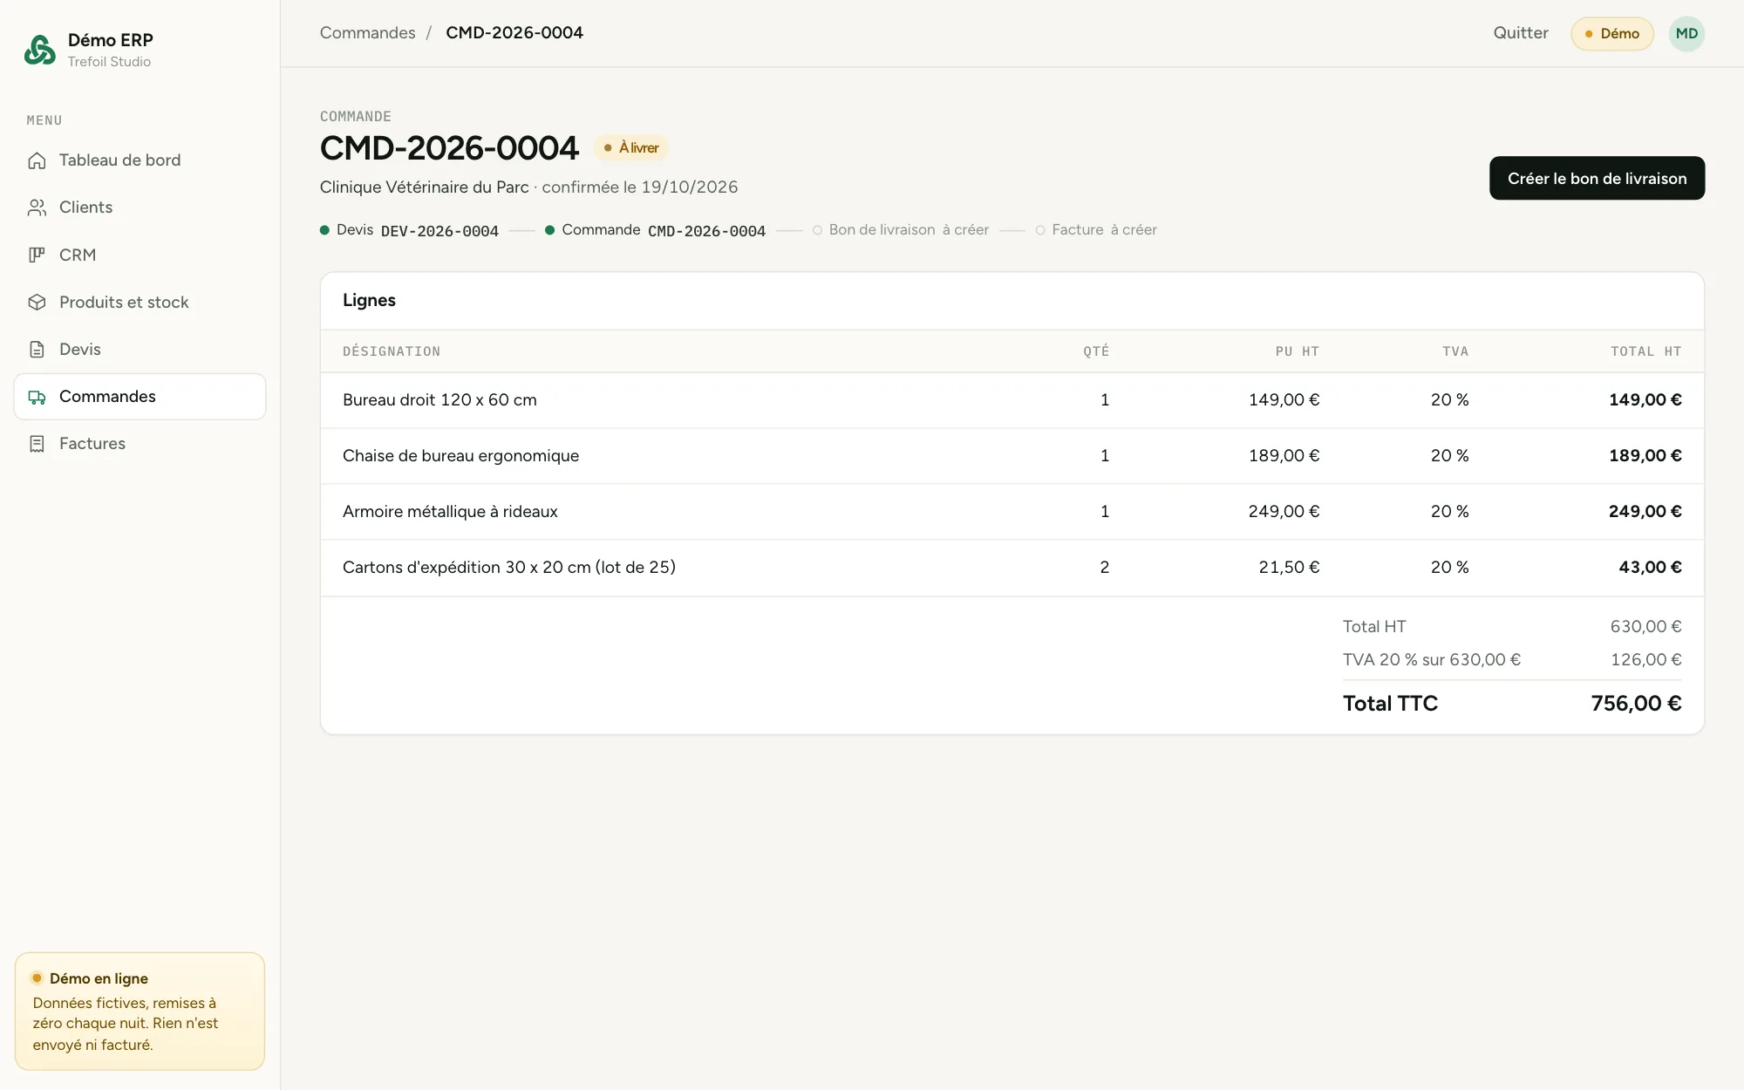Select Cartons d'expédition 30 x 20 cm line
Image resolution: width=1744 pixels, height=1090 pixels.
pyautogui.click(x=1012, y=568)
